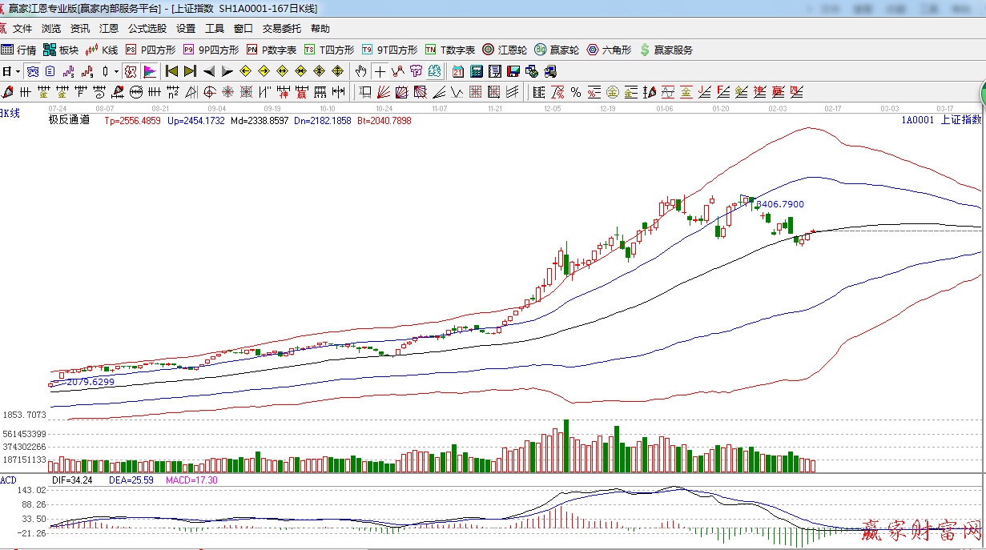
Task: Open the calculator tool icon
Action: (476, 71)
